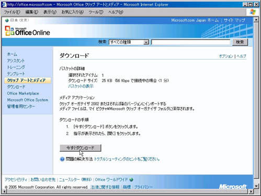Open the ファイル menu

(x=12, y=12)
